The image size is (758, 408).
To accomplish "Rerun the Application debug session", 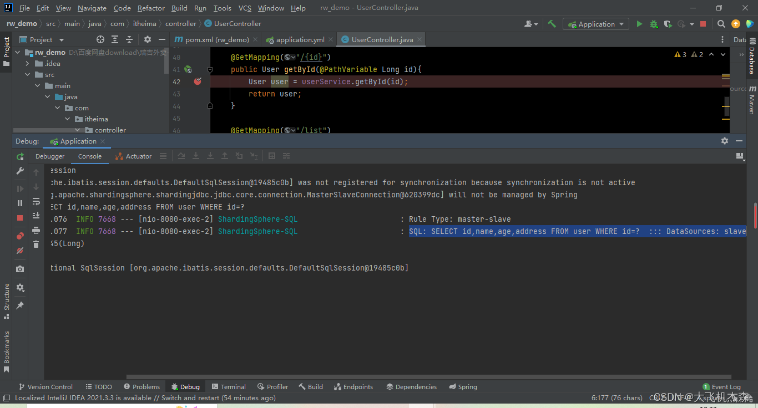I will click(20, 157).
